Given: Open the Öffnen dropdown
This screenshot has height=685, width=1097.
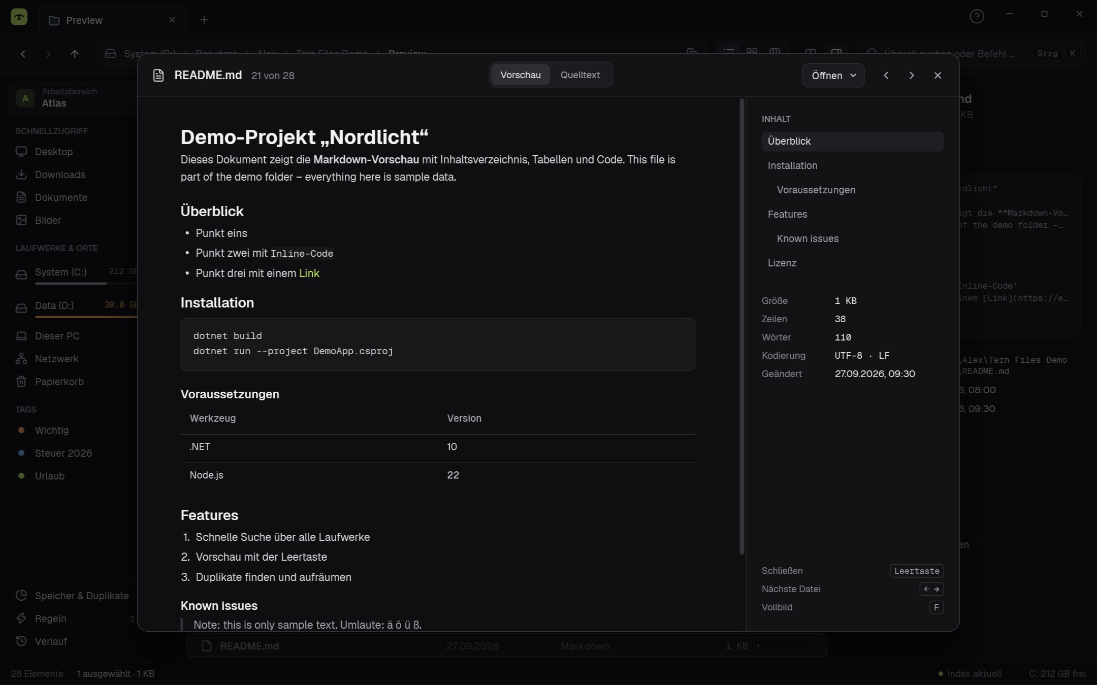Looking at the screenshot, I should tap(833, 76).
